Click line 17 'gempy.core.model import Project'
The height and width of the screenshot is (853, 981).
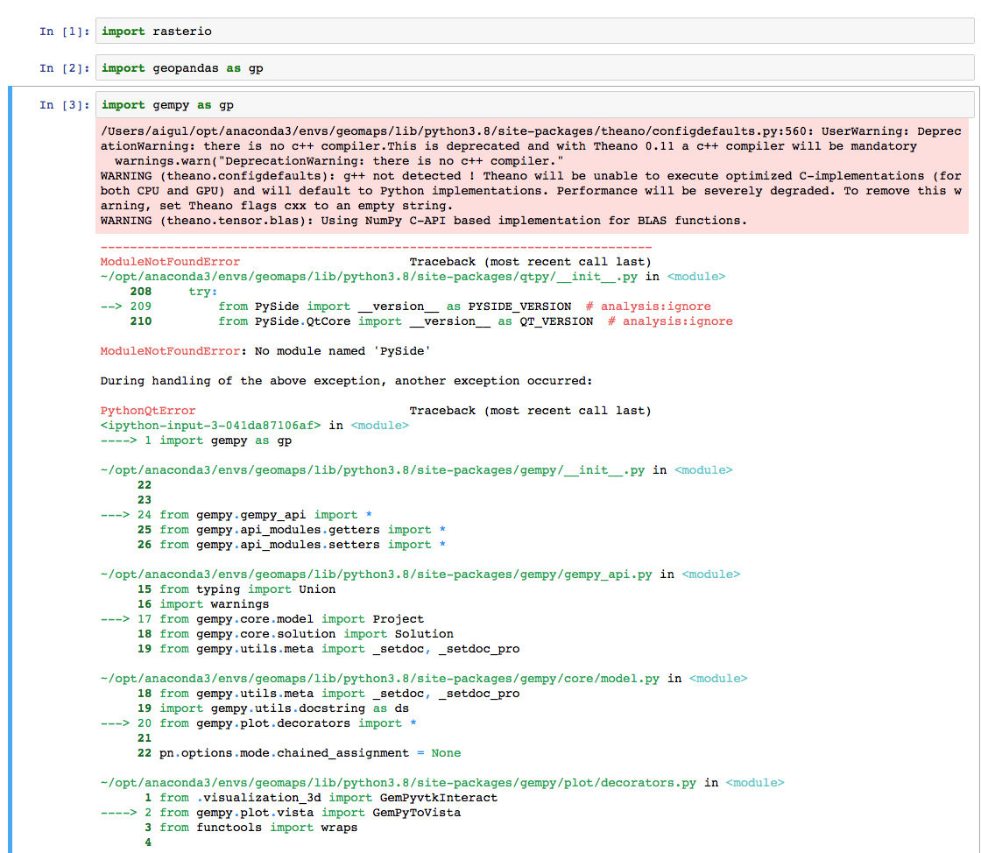point(262,619)
